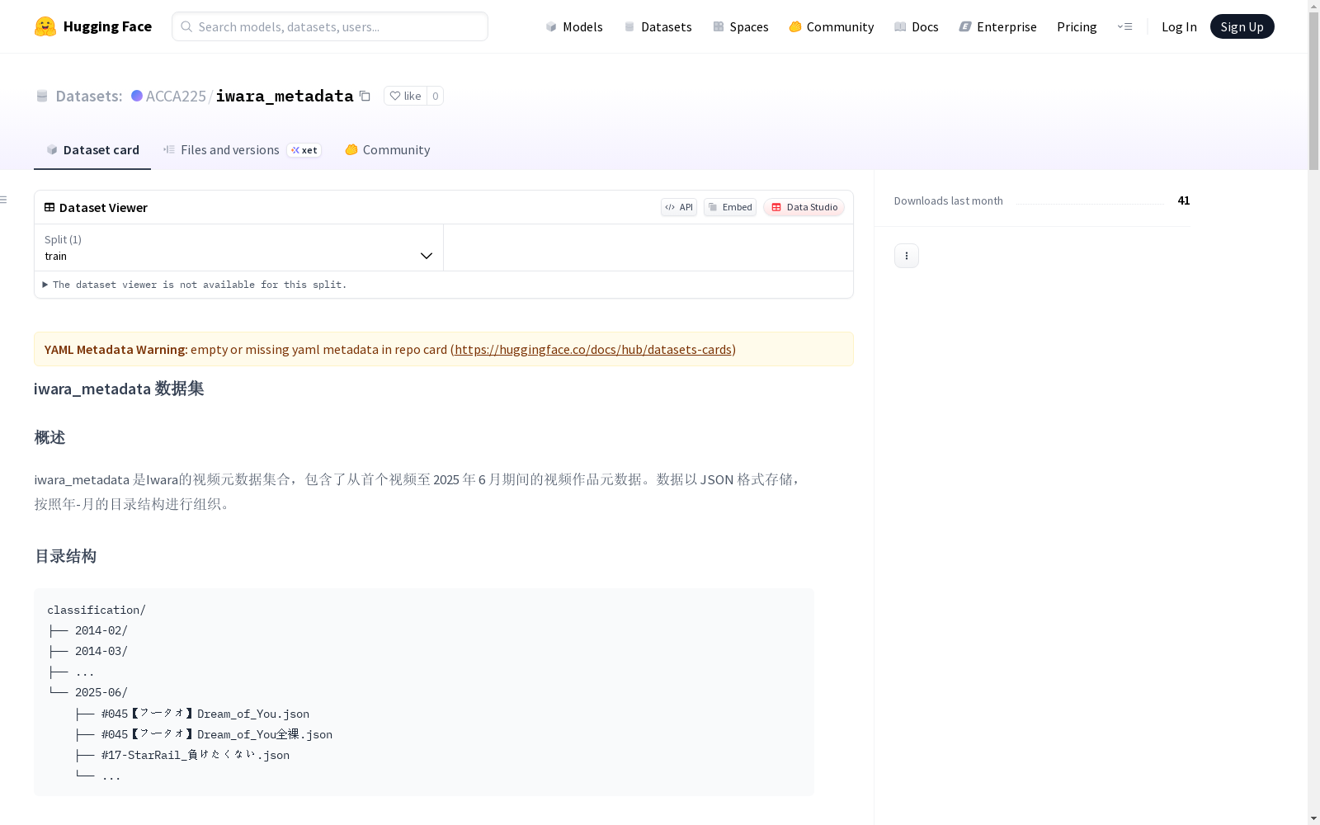This screenshot has width=1320, height=825.
Task: Open Spaces in the top navigation
Action: [740, 26]
